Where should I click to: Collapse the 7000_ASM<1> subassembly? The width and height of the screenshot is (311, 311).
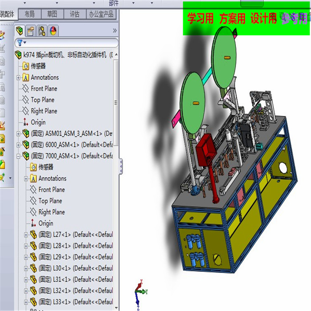coord(19,156)
